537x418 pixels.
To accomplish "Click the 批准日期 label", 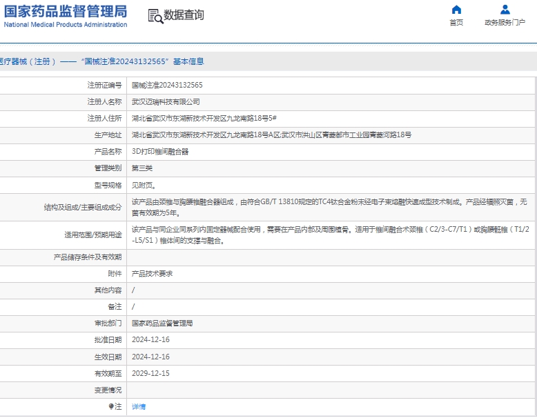I will click(108, 339).
